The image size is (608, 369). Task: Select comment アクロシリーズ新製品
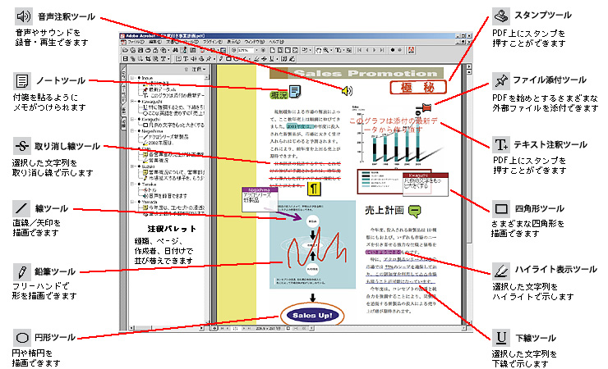point(166,137)
